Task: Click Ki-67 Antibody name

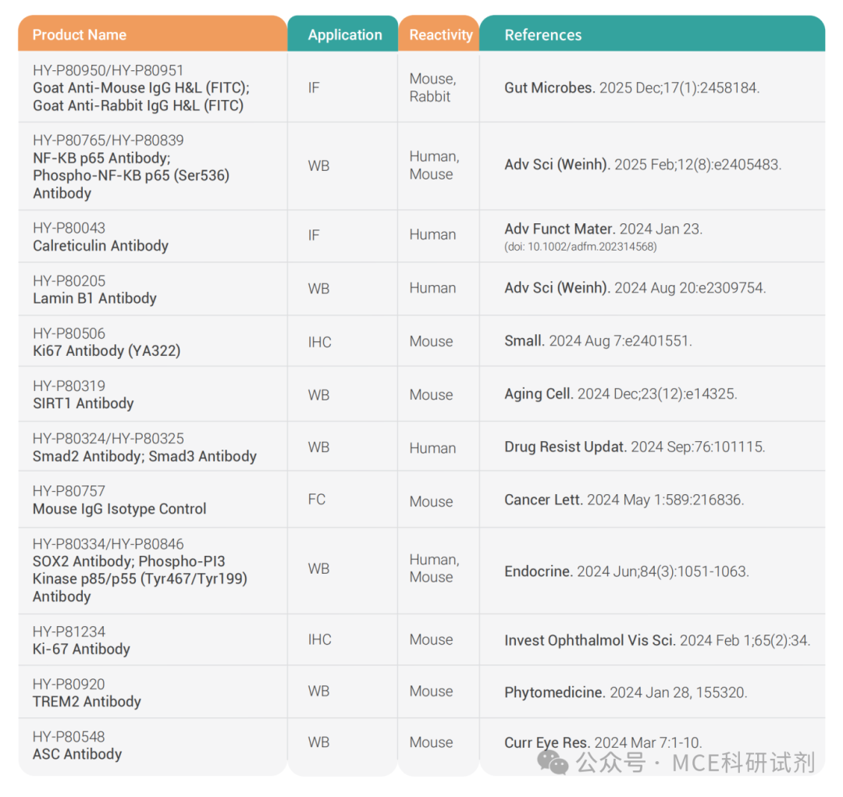Action: (x=81, y=649)
